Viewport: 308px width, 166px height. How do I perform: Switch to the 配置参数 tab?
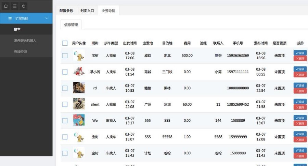click(x=66, y=11)
